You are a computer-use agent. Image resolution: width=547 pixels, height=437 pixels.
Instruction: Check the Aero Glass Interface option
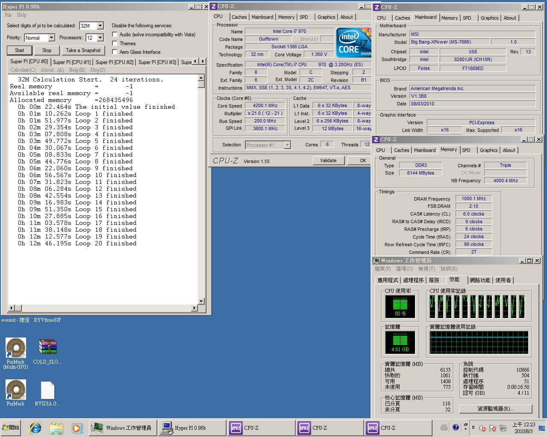115,52
